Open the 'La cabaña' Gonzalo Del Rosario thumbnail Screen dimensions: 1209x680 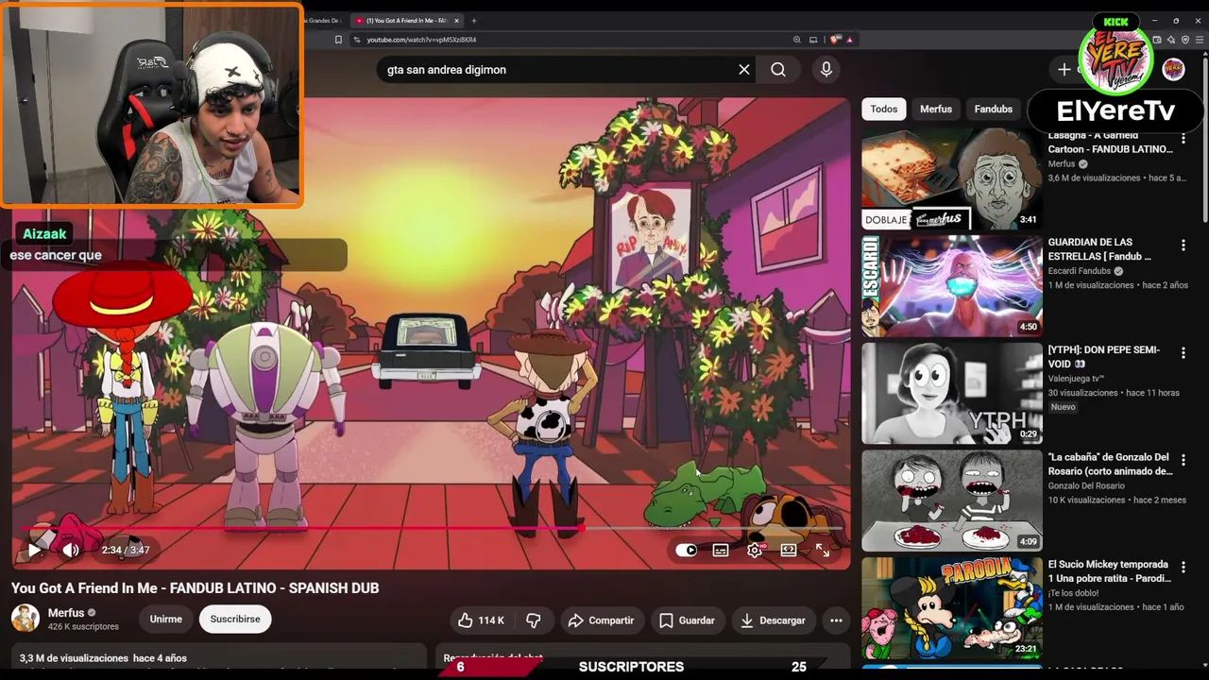tap(951, 501)
